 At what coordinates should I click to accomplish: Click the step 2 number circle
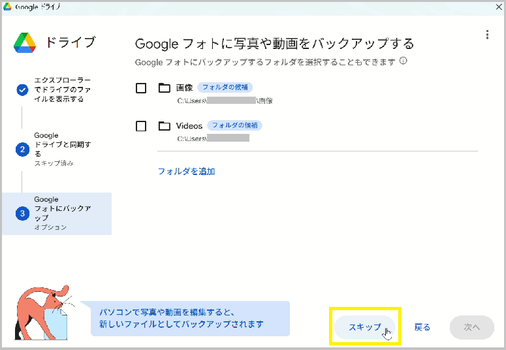(22, 150)
